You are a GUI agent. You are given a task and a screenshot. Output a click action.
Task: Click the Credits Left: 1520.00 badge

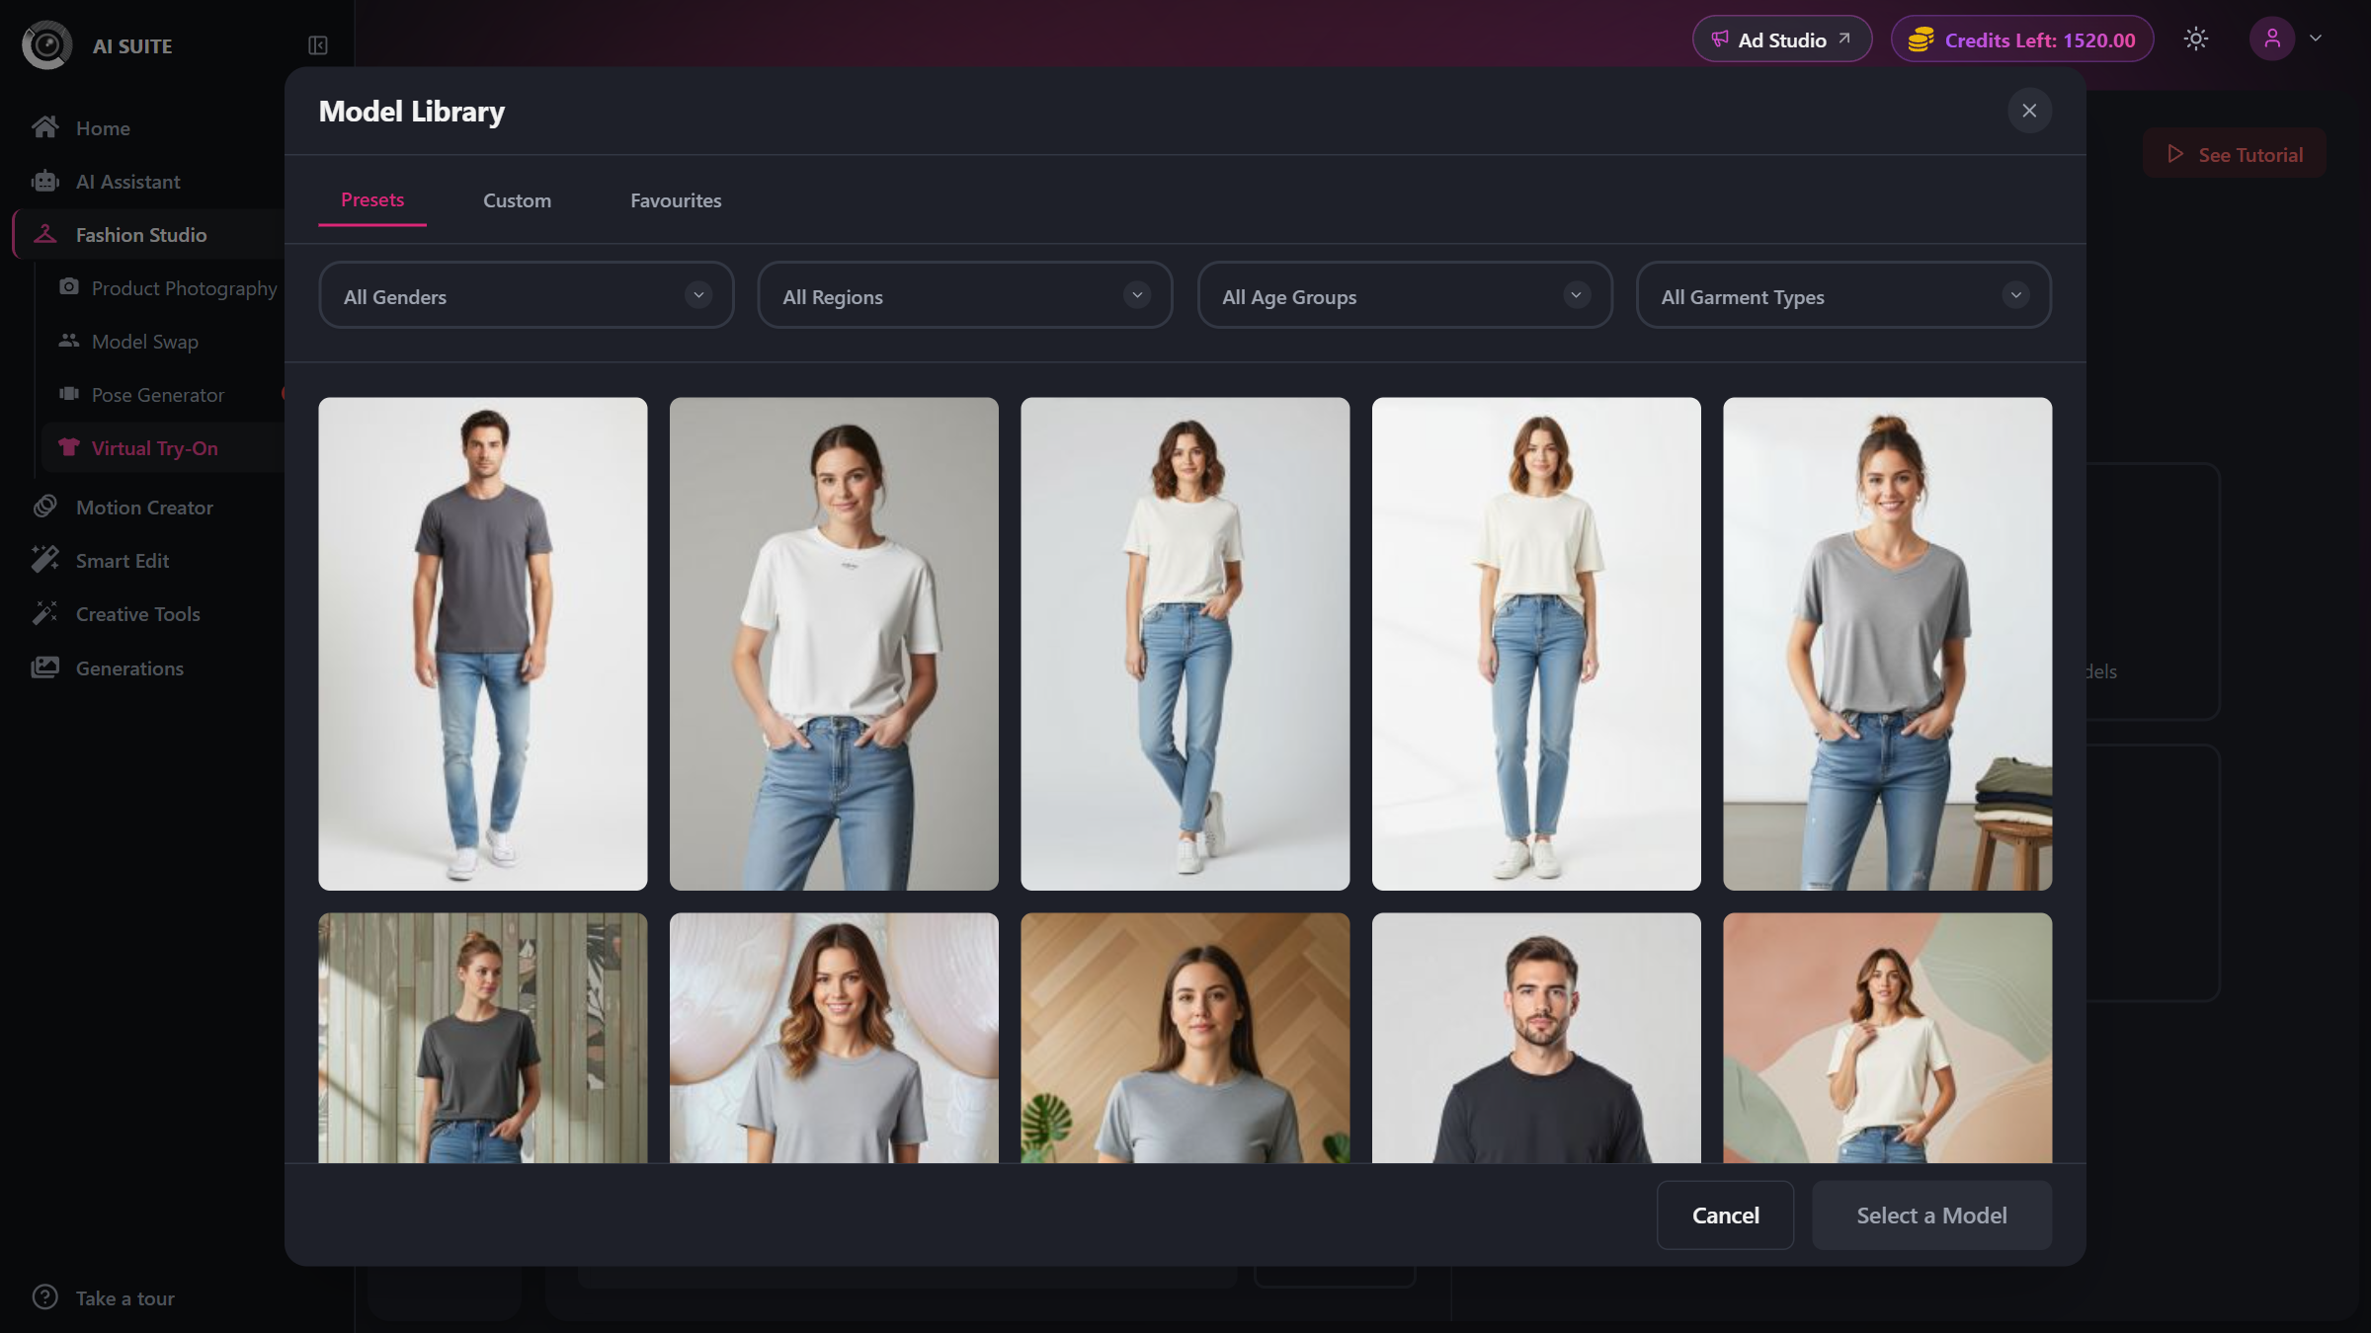coord(2021,39)
